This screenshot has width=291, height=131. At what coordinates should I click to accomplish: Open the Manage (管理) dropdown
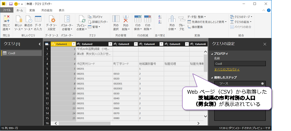(x=94, y=27)
